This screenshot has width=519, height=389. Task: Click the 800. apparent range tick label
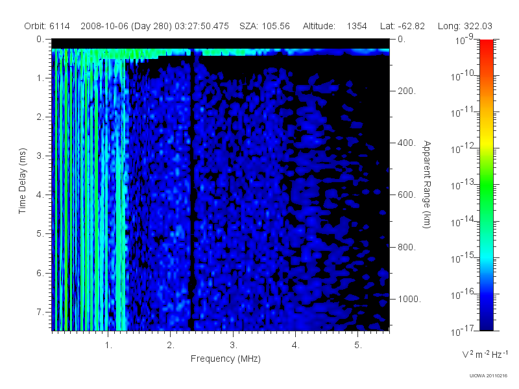(407, 247)
